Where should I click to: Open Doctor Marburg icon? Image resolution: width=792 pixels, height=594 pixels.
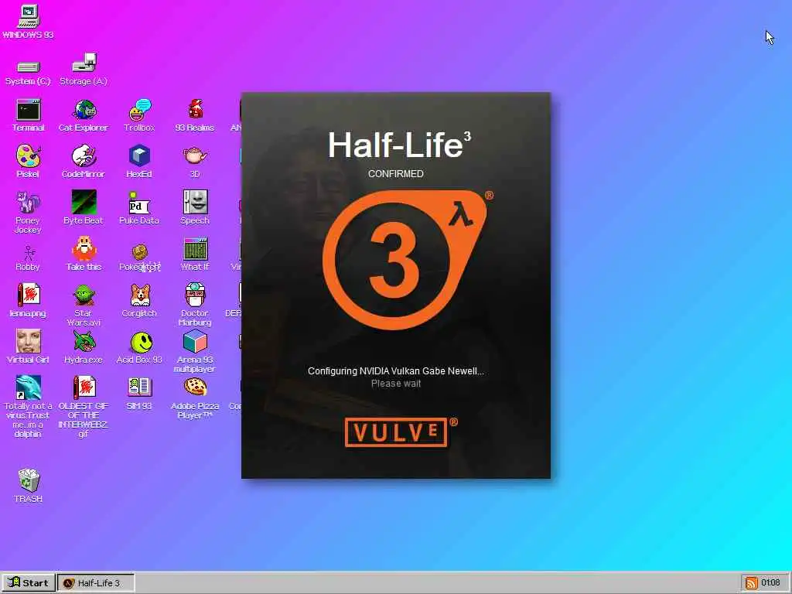pos(195,305)
